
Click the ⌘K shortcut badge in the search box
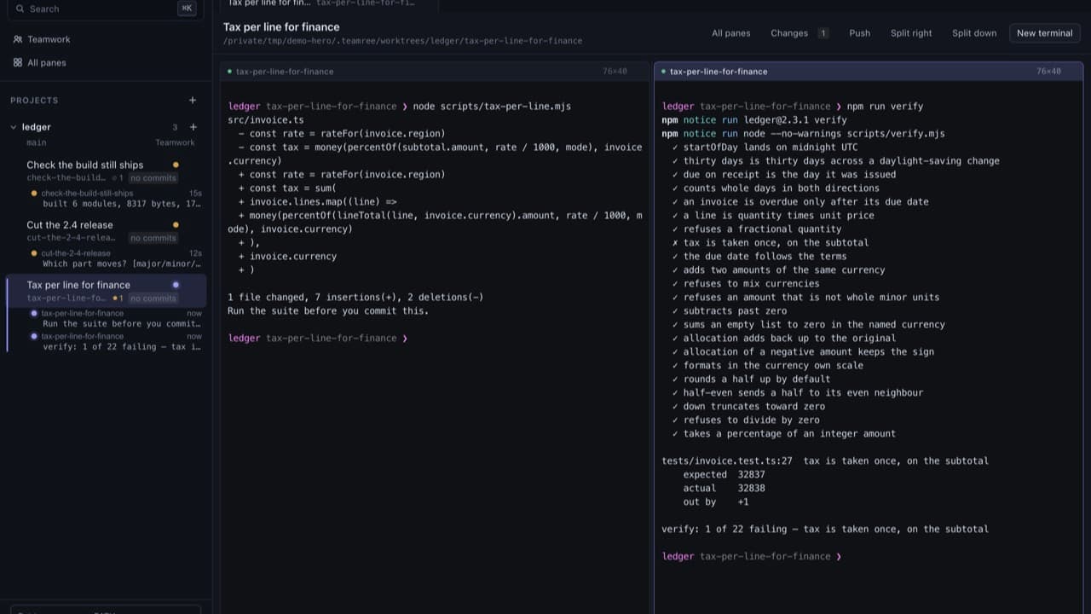tap(187, 9)
